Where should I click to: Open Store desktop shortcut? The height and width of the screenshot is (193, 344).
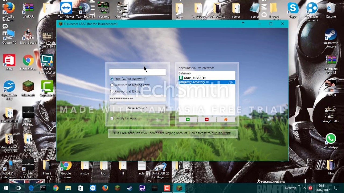pyautogui.click(x=9, y=63)
